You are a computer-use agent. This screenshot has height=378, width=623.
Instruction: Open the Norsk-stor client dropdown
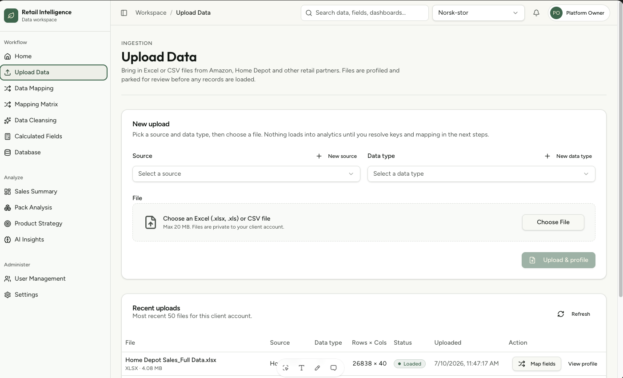[x=478, y=13]
